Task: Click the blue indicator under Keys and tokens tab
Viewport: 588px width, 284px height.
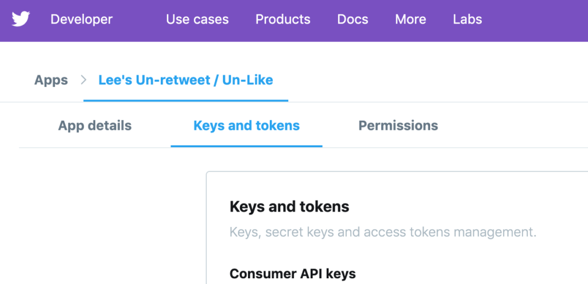Action: tap(246, 146)
